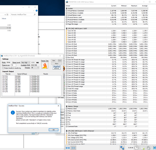This screenshot has height=150, width=156.
Task: Click the Méret column header in Explorer
Action: coord(4,19)
